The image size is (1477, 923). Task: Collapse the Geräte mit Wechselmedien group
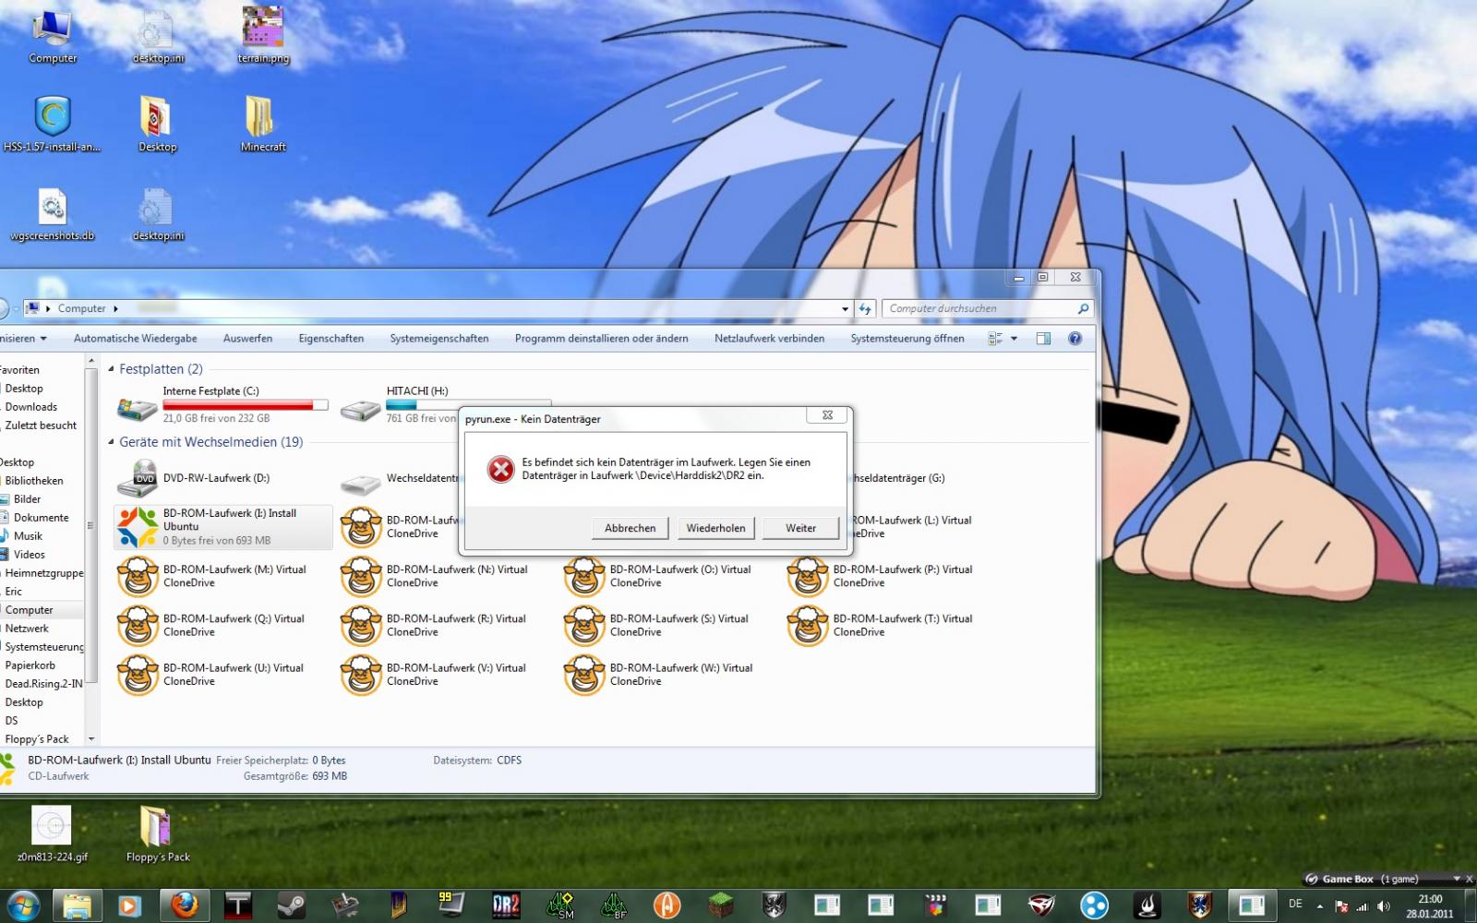click(112, 442)
